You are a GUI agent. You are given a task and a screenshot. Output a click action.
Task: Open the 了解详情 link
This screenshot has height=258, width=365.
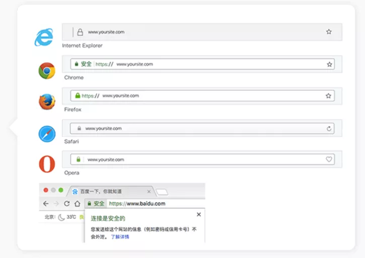120,237
